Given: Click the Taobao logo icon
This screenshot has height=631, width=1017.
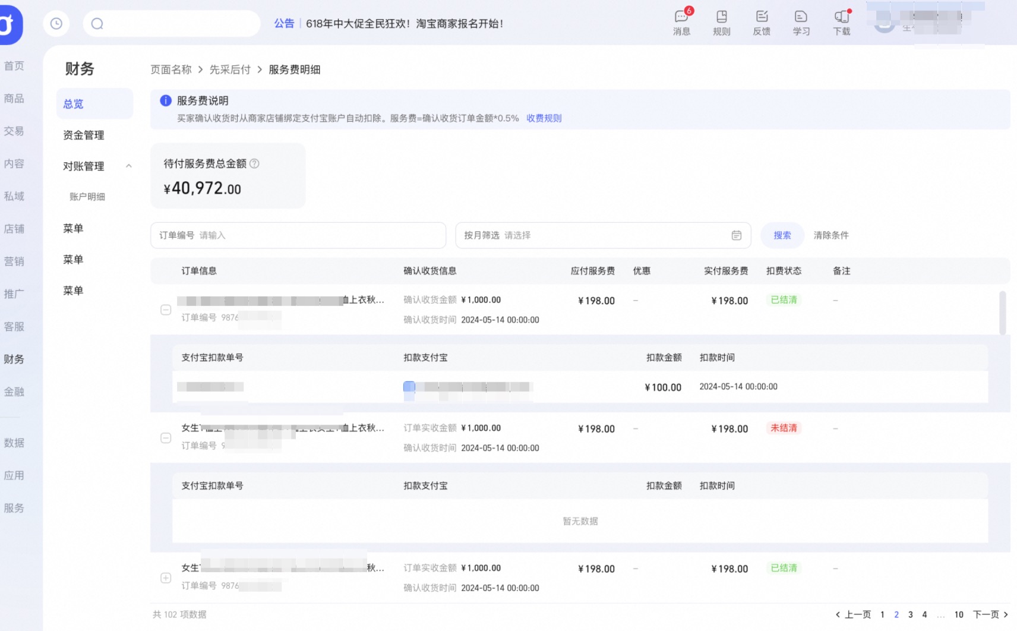Looking at the screenshot, I should (9, 24).
